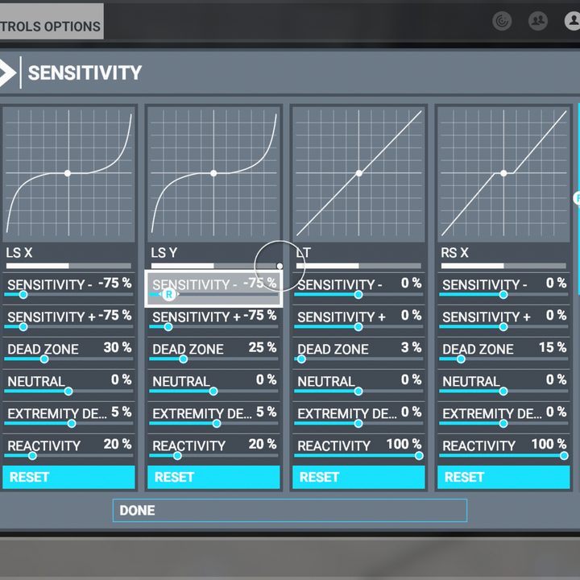Adjust LT Extremity Dead Zone slider
This screenshot has height=580, width=580.
pyautogui.click(x=358, y=423)
